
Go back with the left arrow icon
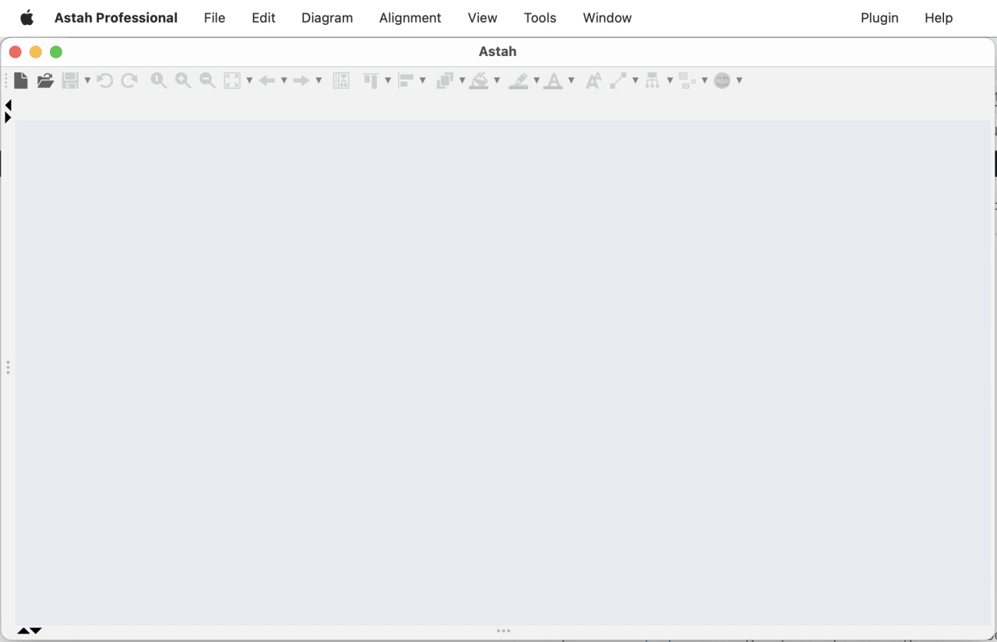[267, 80]
